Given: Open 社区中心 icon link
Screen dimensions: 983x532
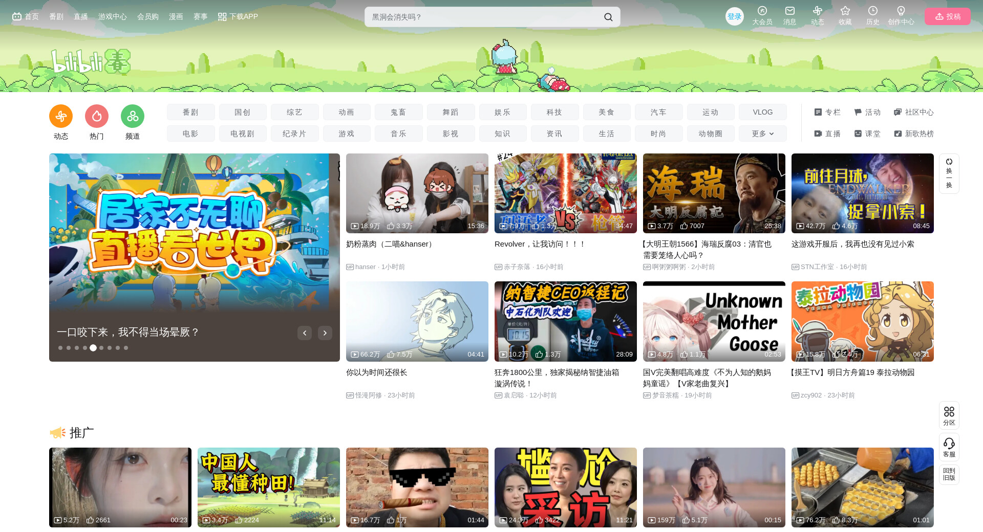Looking at the screenshot, I should pos(914,112).
